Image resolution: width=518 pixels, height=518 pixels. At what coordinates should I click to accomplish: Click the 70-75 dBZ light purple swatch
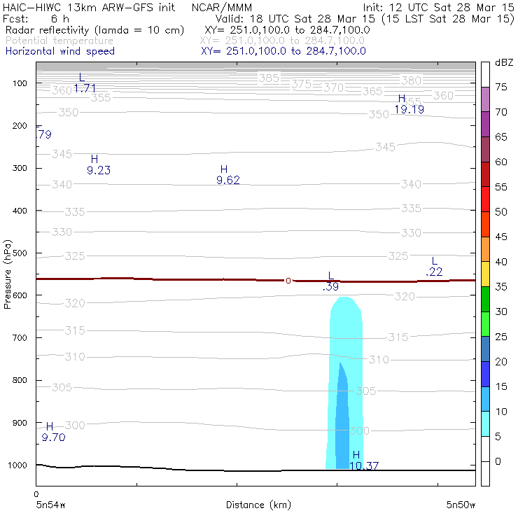(485, 99)
